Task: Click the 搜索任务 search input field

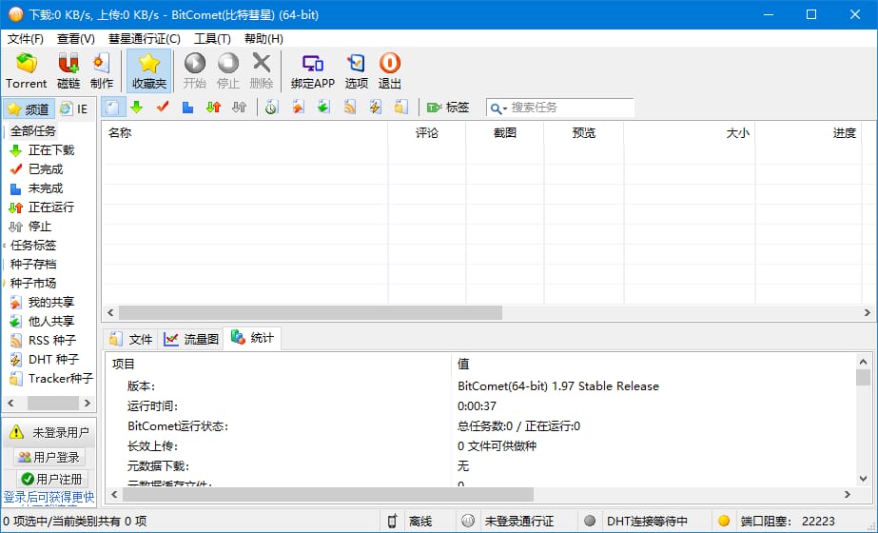Action: pyautogui.click(x=571, y=107)
